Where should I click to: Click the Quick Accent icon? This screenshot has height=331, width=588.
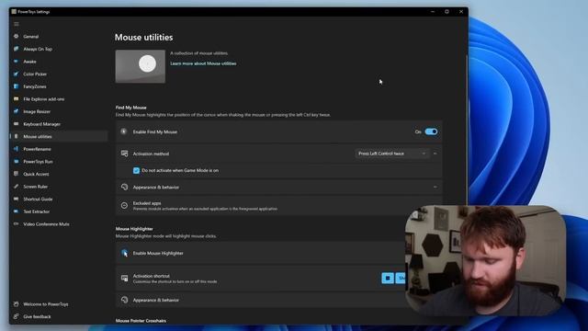[17, 174]
